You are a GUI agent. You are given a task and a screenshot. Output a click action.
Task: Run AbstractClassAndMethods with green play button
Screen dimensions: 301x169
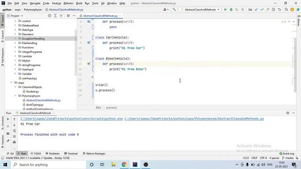click(225, 9)
